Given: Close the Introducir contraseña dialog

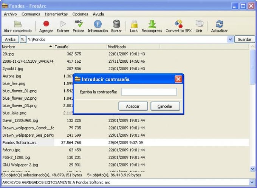Looking at the screenshot, I should 178,79.
